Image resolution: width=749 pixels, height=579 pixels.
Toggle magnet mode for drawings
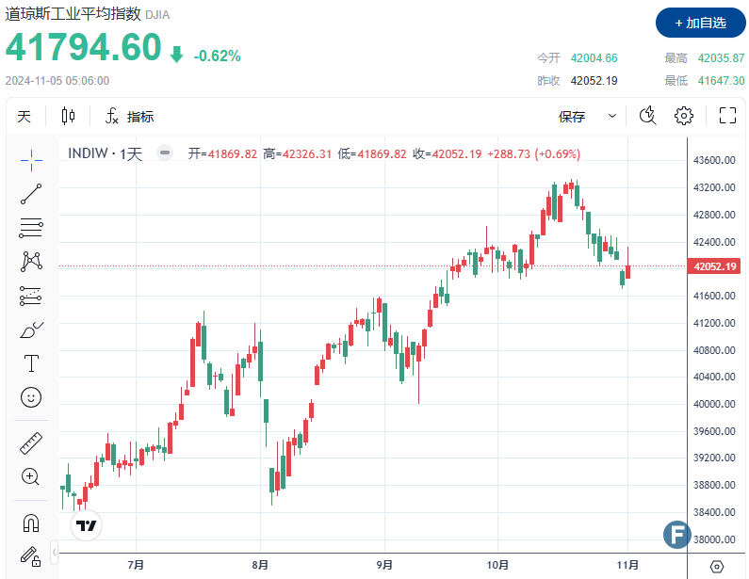pyautogui.click(x=31, y=523)
